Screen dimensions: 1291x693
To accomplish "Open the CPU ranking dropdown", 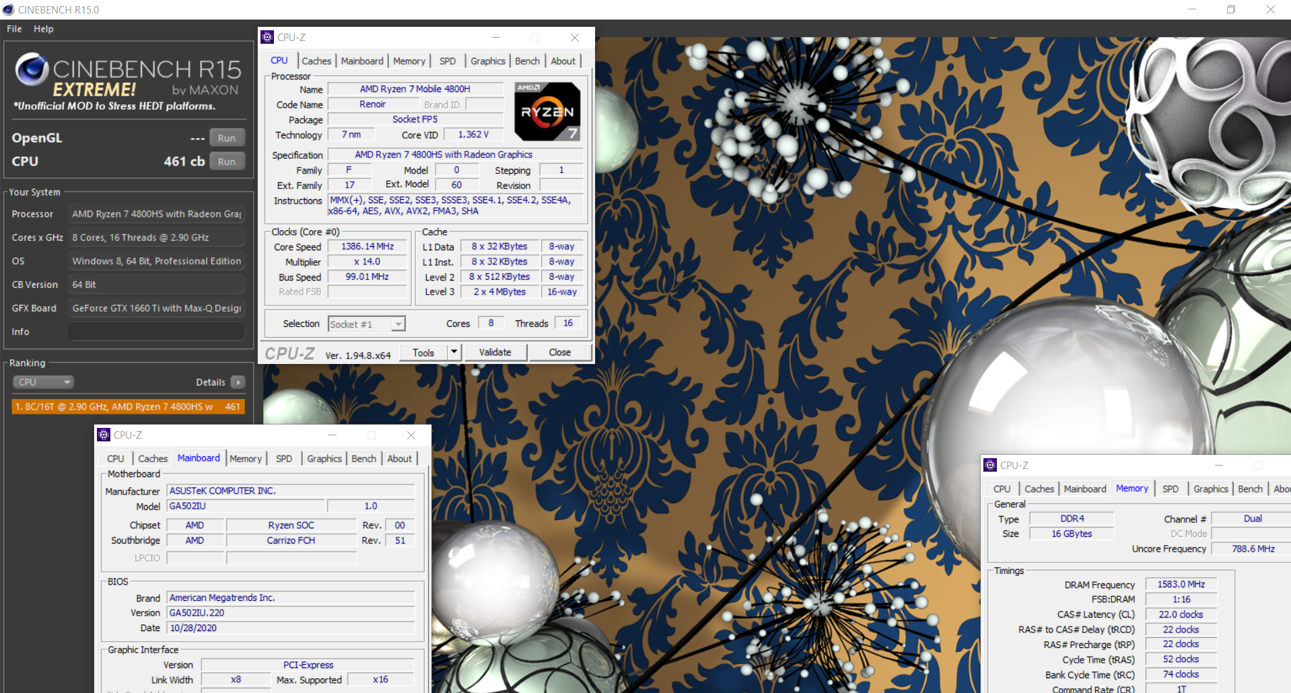I will pos(43,382).
